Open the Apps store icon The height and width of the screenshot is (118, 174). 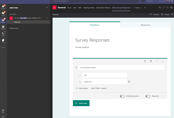pyautogui.click(x=3, y=111)
